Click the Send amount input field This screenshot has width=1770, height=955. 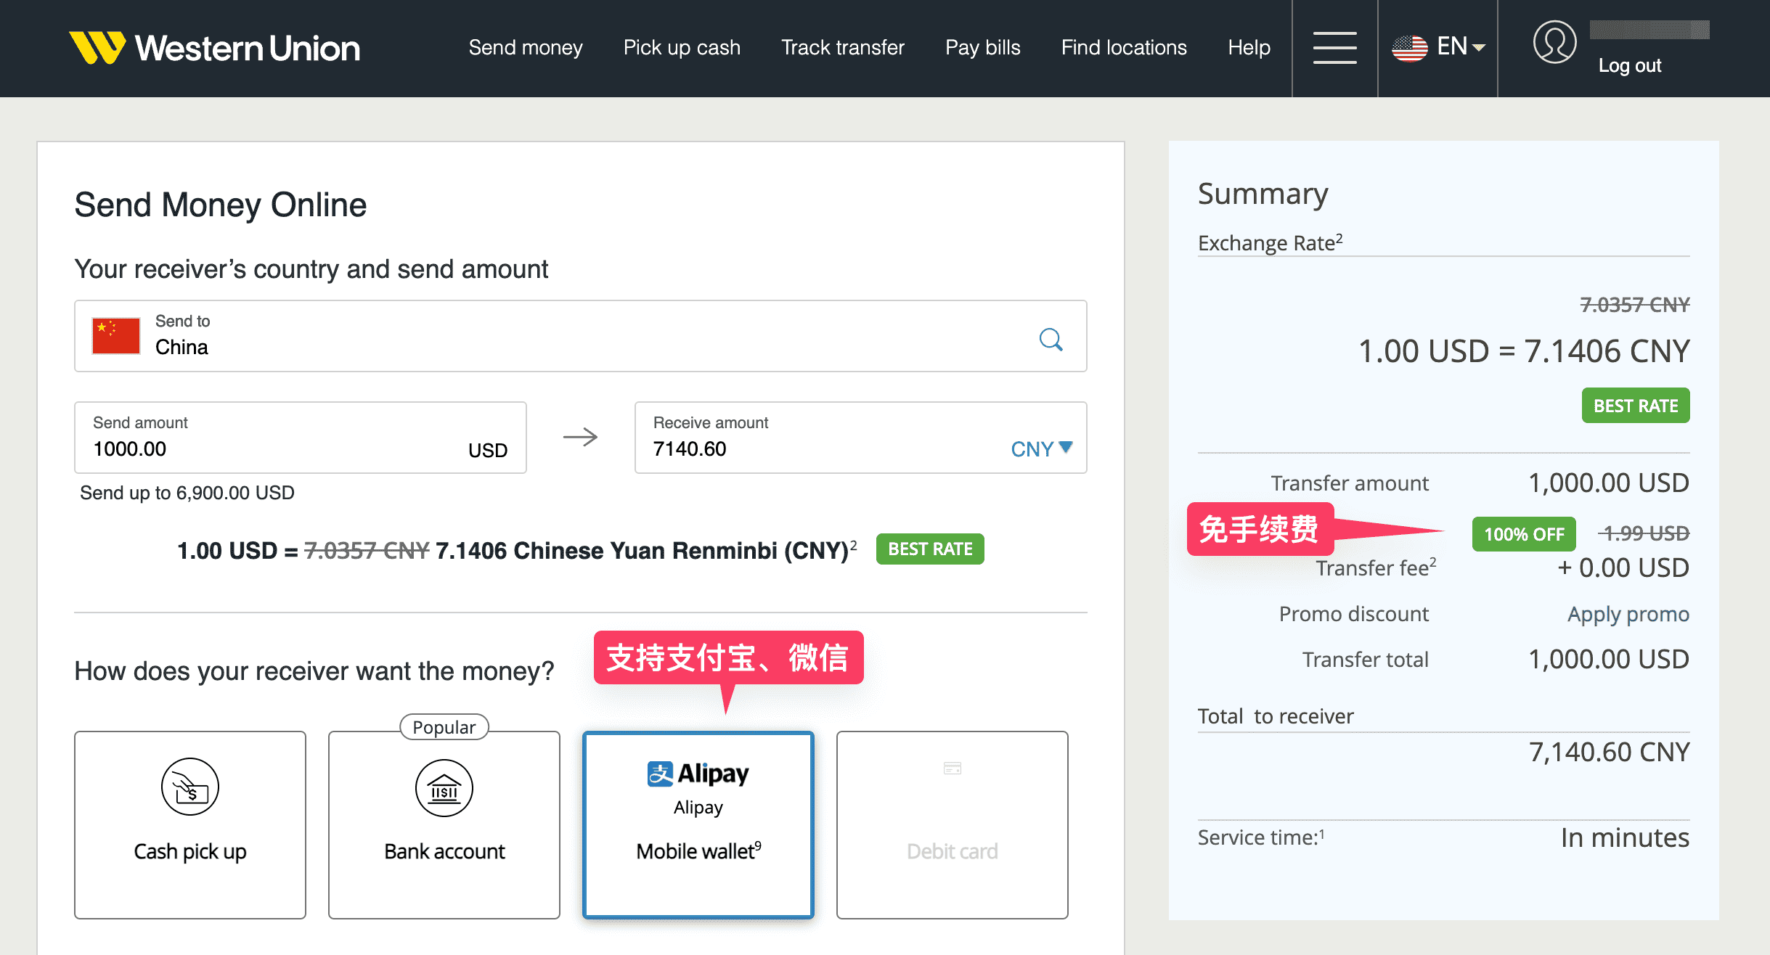pyautogui.click(x=276, y=448)
